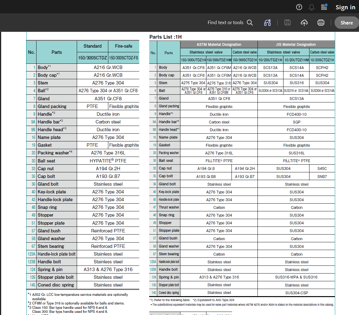
Task: Click the 'Fire-safe' column header
Action: tap(123, 46)
